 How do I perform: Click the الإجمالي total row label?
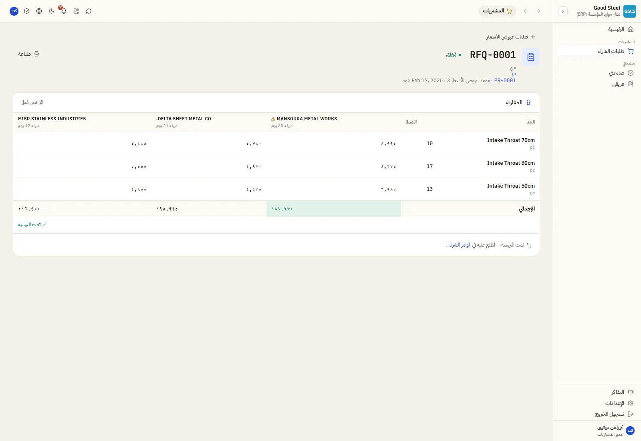(527, 209)
